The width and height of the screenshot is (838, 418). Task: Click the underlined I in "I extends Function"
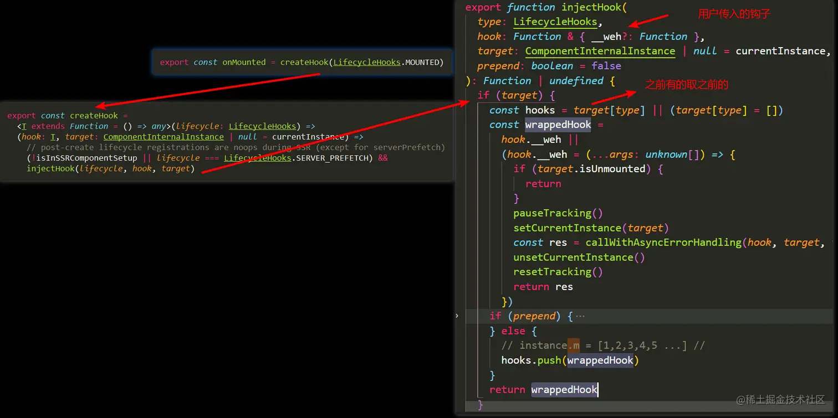pyautogui.click(x=24, y=126)
